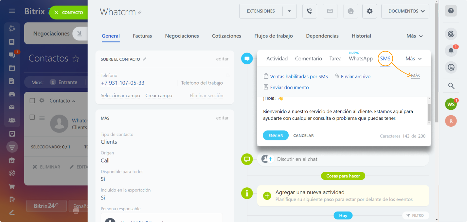Star the Contactos page as favorite

(x=76, y=59)
